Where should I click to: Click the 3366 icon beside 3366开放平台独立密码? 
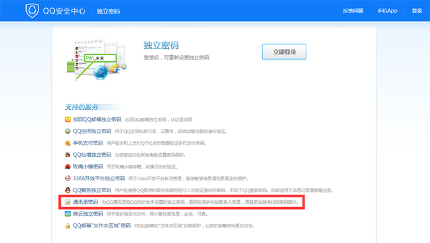click(68, 178)
